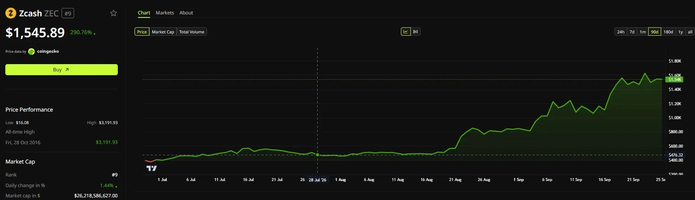The height and width of the screenshot is (200, 695).
Task: Set chart range to 180d
Action: coord(668,32)
